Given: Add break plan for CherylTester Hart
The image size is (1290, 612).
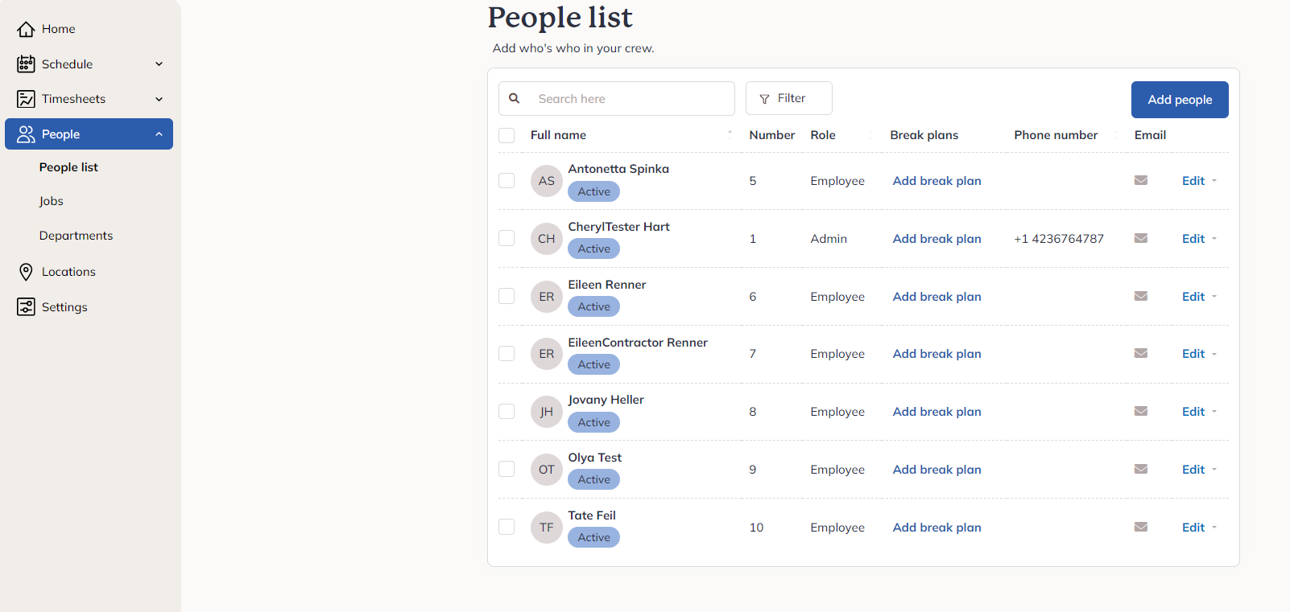Looking at the screenshot, I should 936,239.
